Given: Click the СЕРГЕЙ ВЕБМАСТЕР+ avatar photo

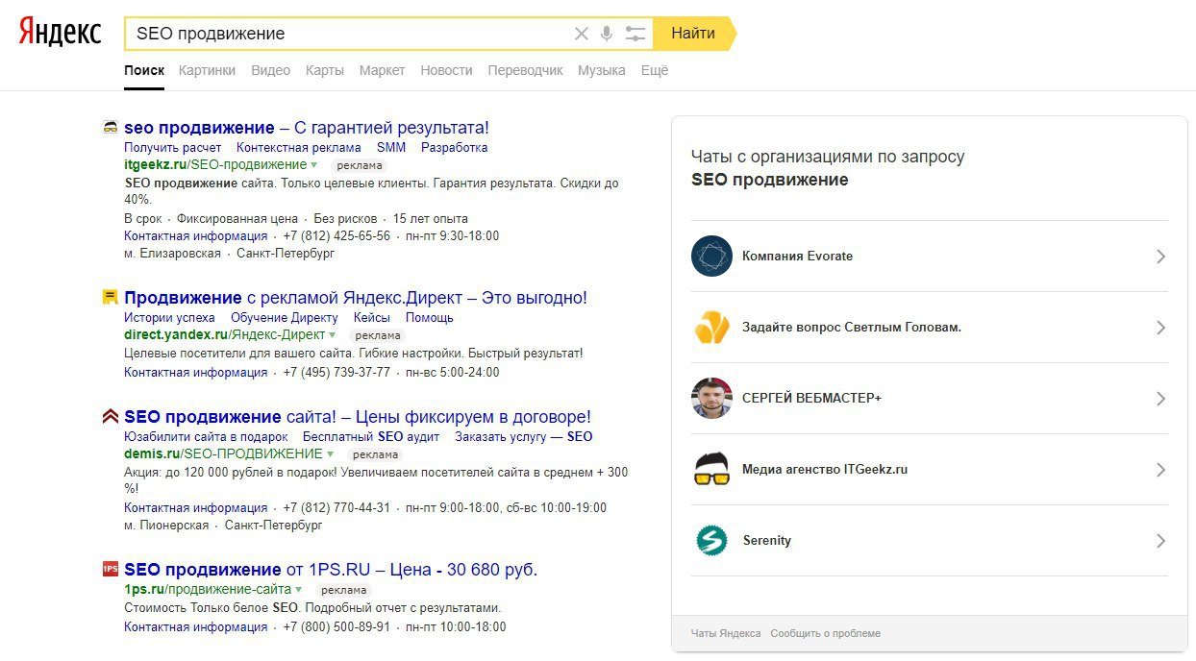Looking at the screenshot, I should pos(711,399).
